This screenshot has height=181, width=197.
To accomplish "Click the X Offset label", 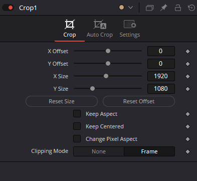I will (x=58, y=51).
